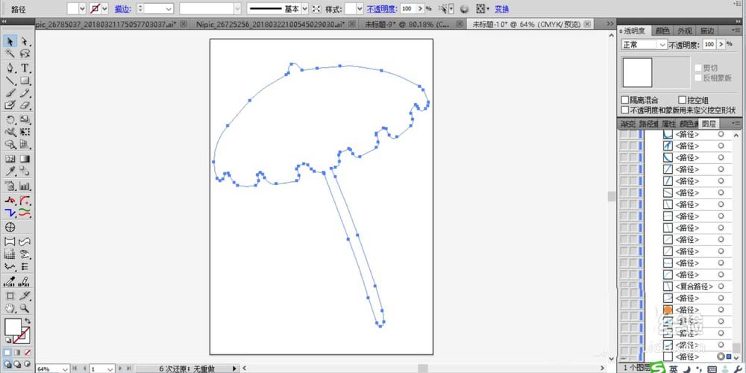
Task: Select the black arrow Selection tool
Action: pos(10,41)
